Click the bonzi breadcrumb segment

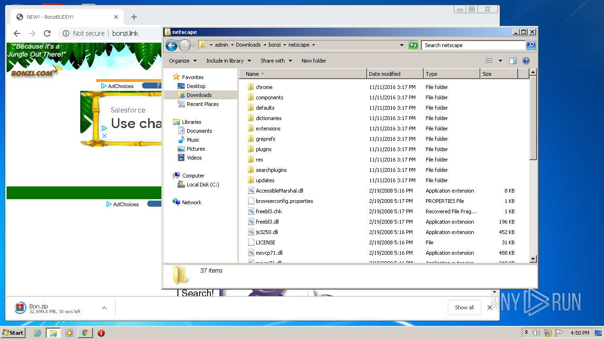pos(274,45)
